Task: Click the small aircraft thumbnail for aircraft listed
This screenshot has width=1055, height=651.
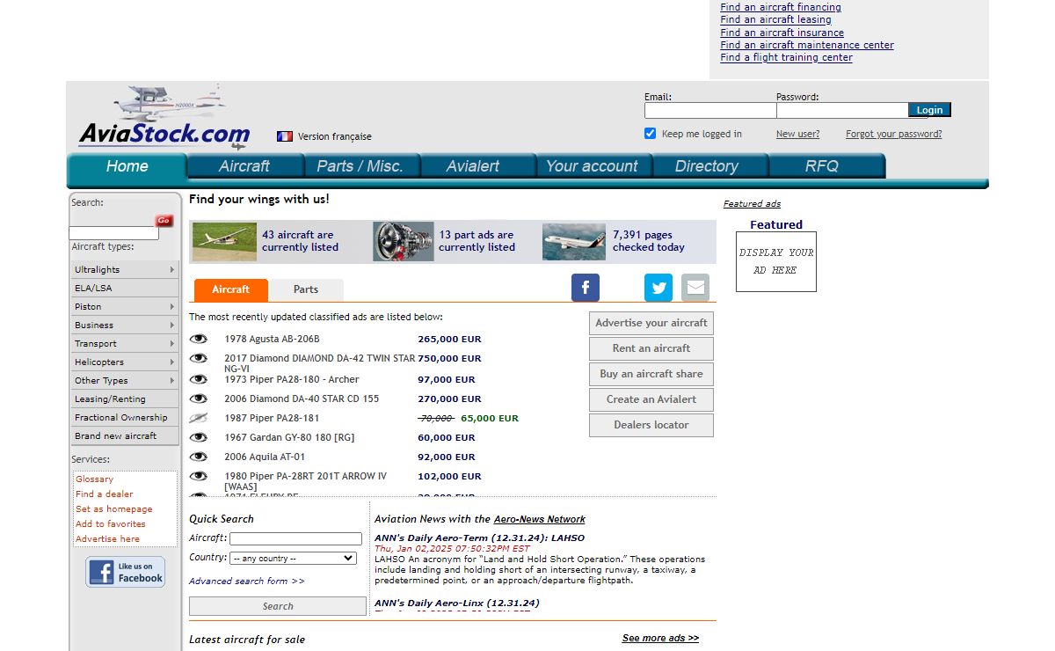Action: tap(224, 241)
